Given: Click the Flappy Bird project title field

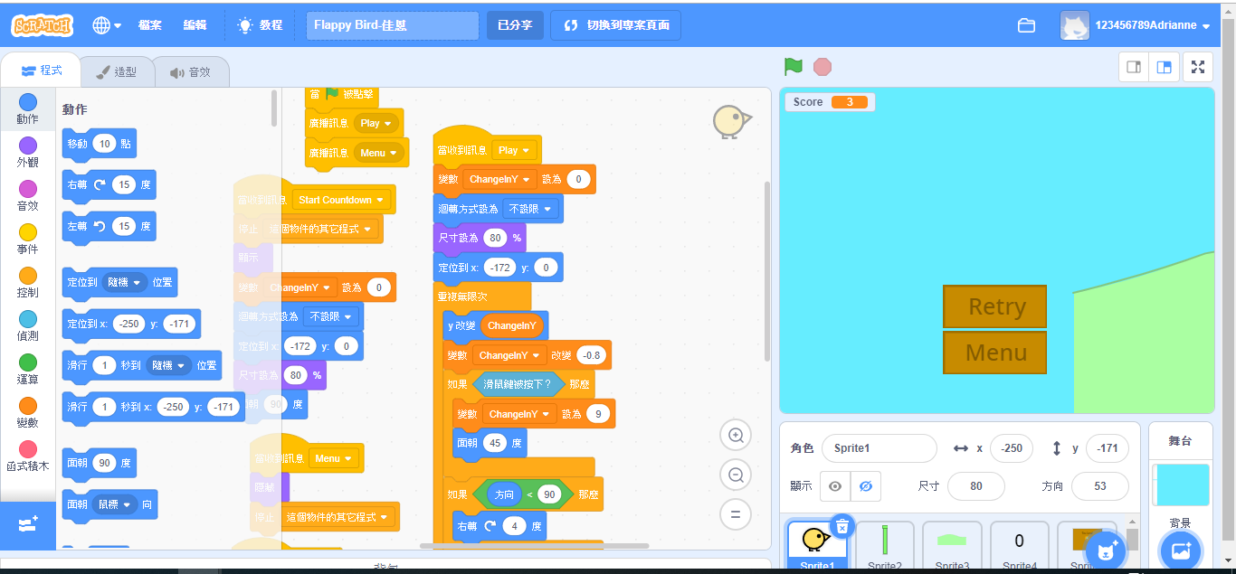Looking at the screenshot, I should pyautogui.click(x=393, y=25).
